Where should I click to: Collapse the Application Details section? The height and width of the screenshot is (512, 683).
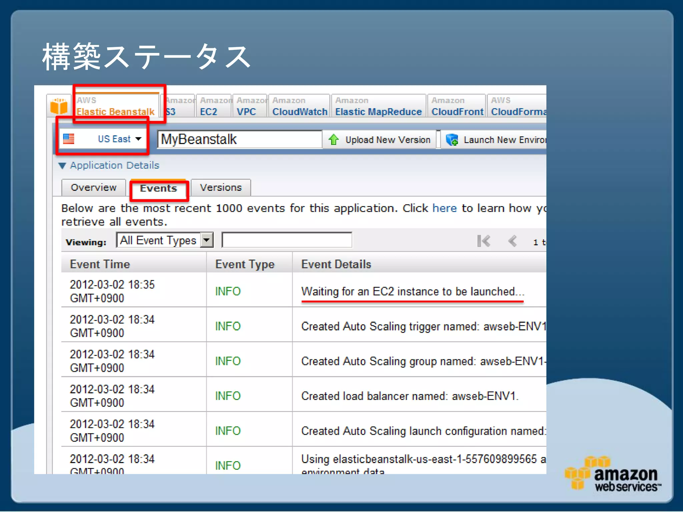coord(62,165)
